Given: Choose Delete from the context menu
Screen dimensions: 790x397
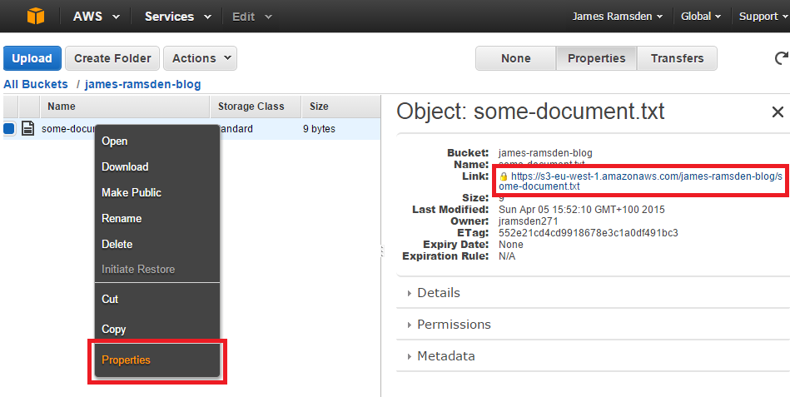Looking at the screenshot, I should tap(157, 244).
